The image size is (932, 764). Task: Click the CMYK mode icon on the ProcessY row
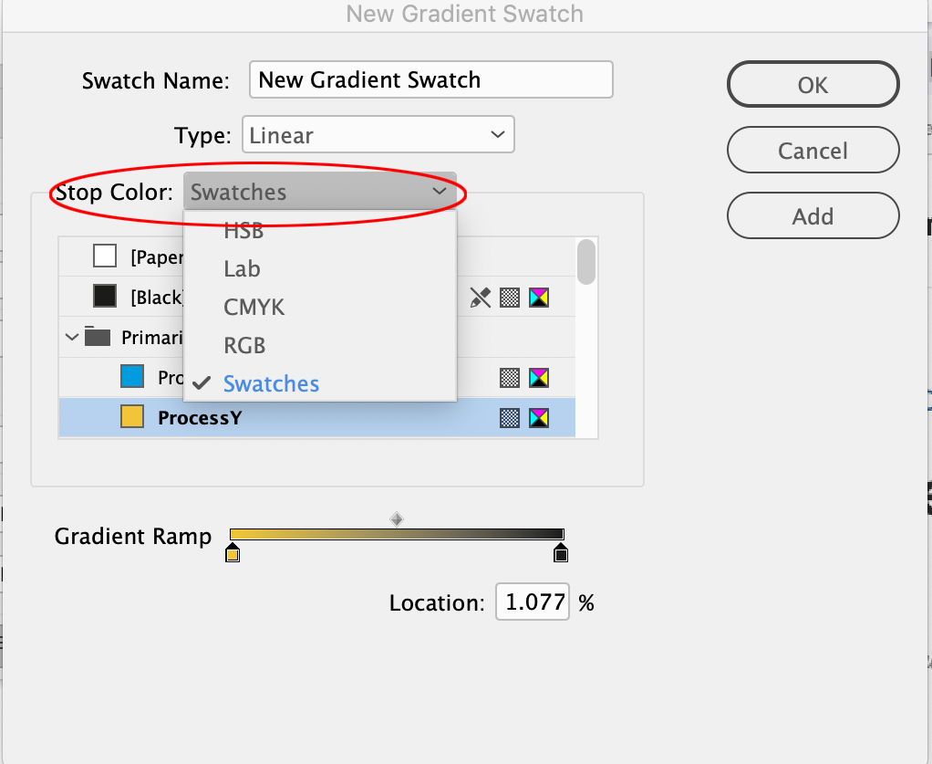coord(539,417)
